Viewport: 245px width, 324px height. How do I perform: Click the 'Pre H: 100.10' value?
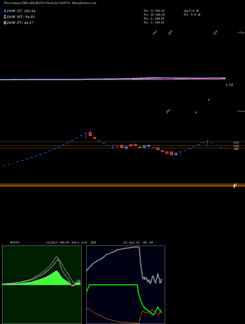click(x=154, y=15)
